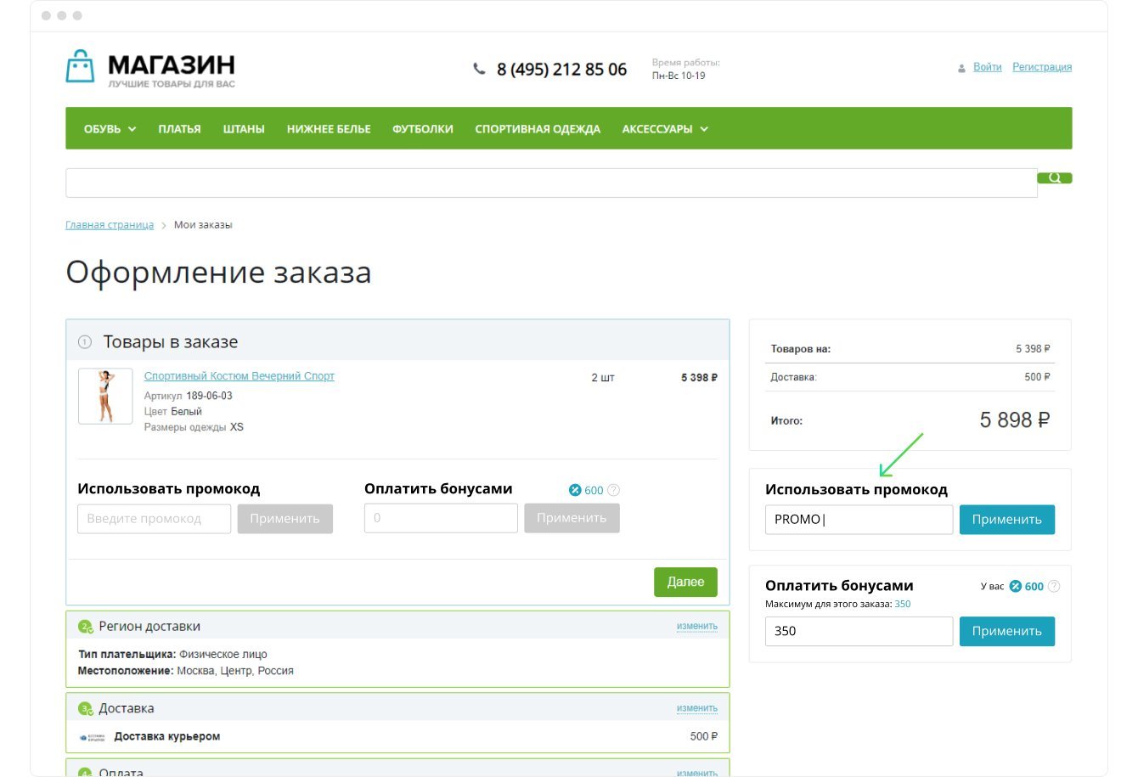The height and width of the screenshot is (777, 1138).
Task: Click the Оформление заказа heading
Action: click(218, 273)
